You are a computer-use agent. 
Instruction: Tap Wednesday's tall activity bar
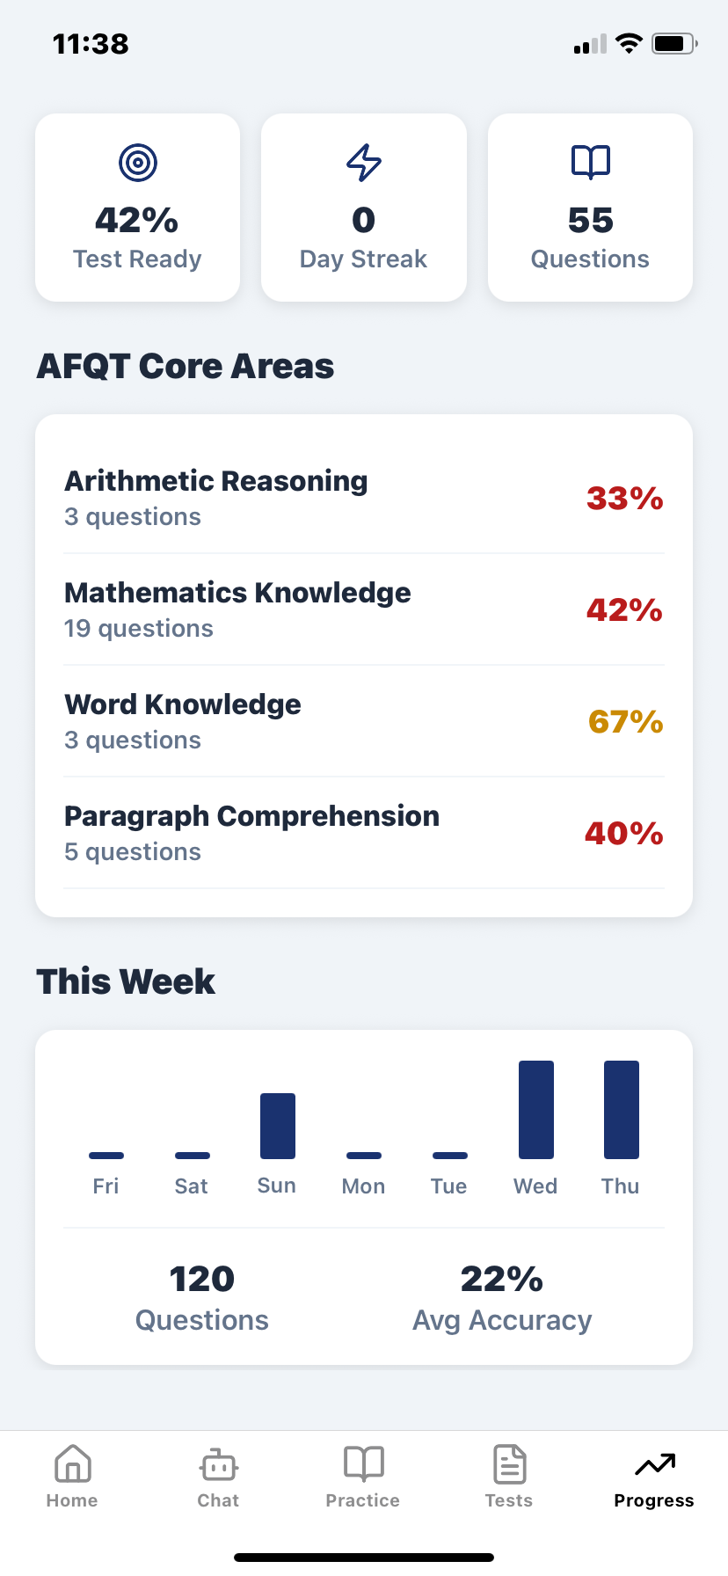(x=535, y=1108)
